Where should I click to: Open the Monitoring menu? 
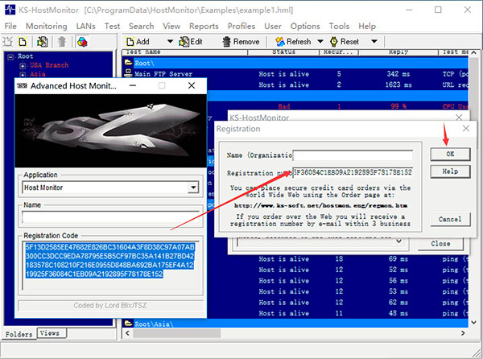[x=46, y=26]
